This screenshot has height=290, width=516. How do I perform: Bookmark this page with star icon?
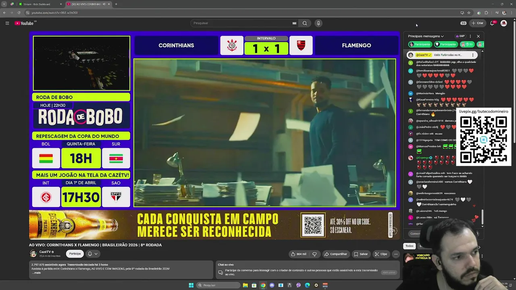pos(469,12)
